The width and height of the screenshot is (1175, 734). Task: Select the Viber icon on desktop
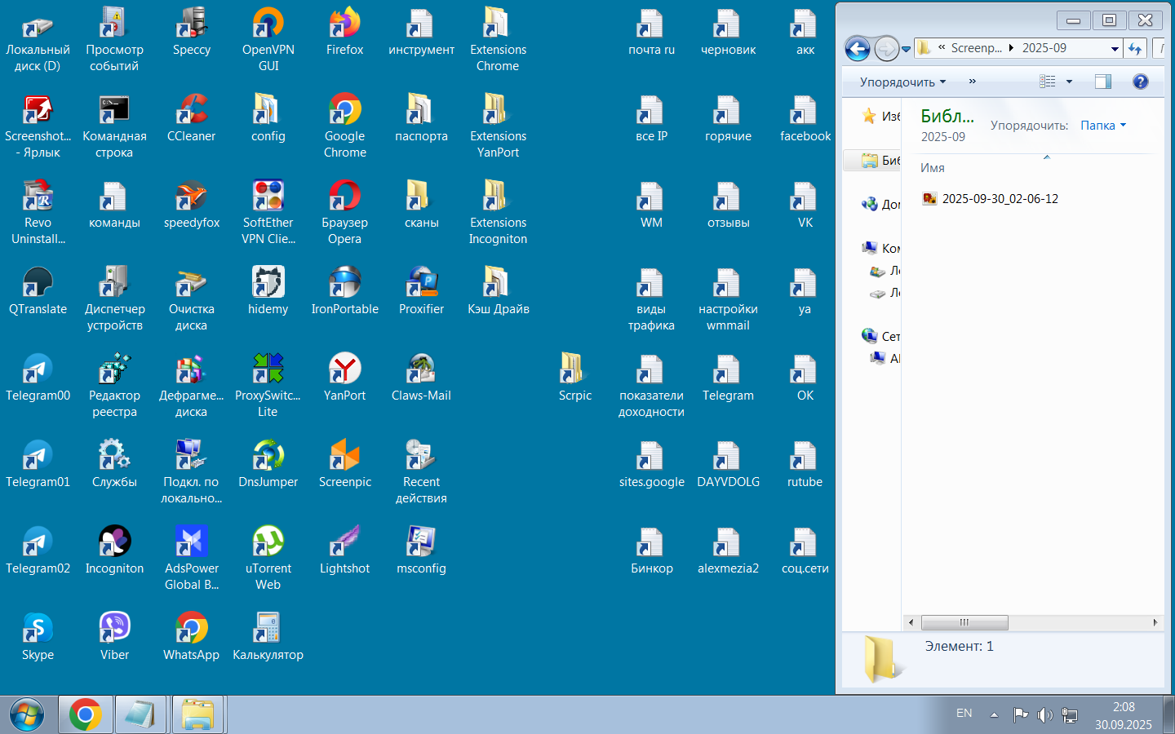[114, 637]
